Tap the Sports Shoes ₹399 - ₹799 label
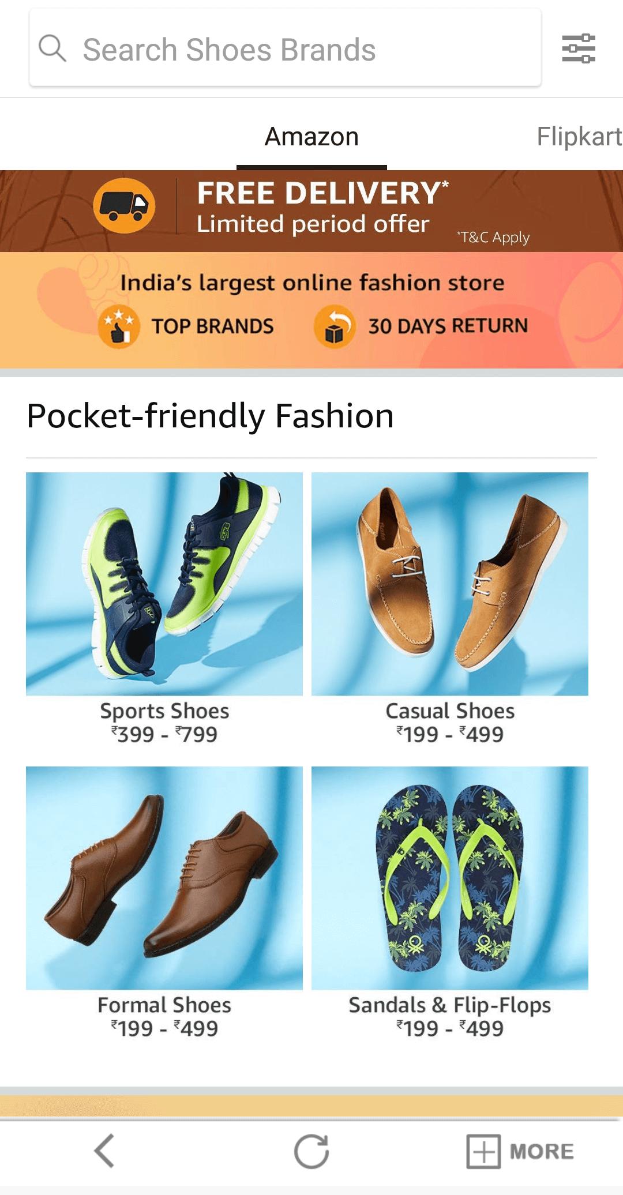This screenshot has width=623, height=1195. click(x=164, y=723)
